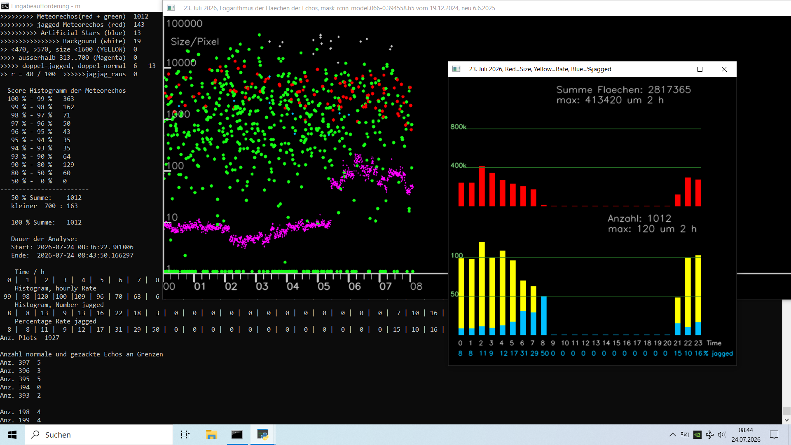
Task: Launch File Explorer from the taskbar
Action: click(x=211, y=435)
